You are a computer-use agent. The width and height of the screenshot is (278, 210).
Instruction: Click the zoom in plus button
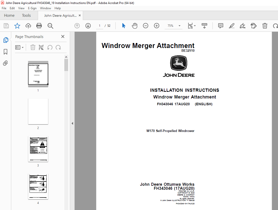pos(157,26)
